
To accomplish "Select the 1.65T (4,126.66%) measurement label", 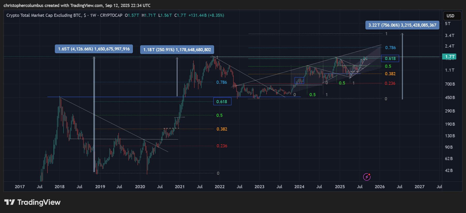I will tap(94, 49).
